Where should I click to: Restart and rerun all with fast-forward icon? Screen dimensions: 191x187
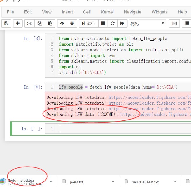(122, 23)
